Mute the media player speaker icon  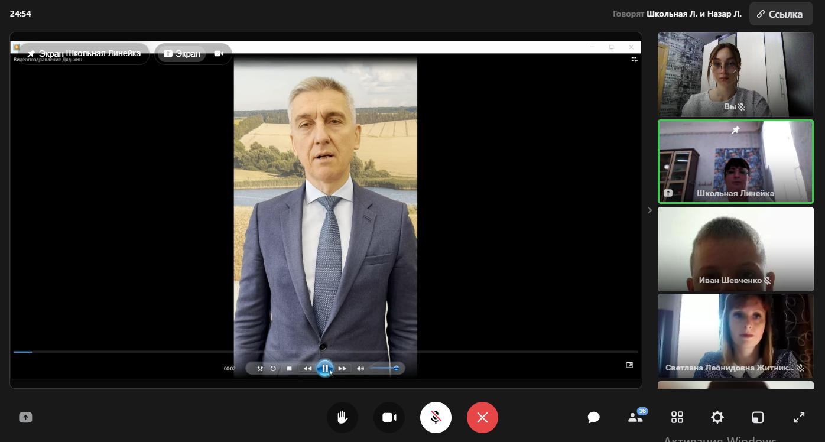[360, 369]
